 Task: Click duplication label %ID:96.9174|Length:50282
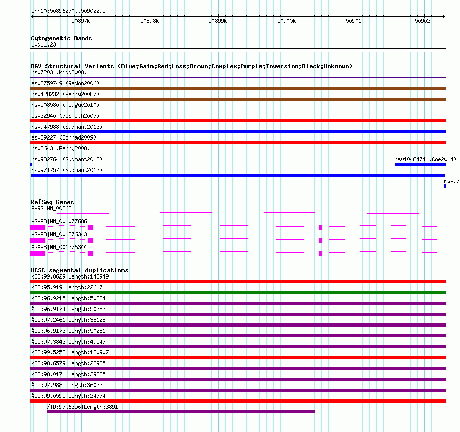pos(68,309)
